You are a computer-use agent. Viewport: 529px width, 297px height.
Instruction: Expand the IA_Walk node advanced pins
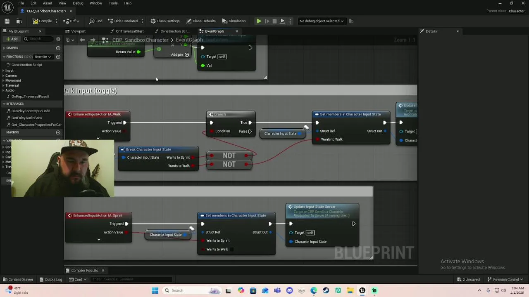(x=98, y=139)
